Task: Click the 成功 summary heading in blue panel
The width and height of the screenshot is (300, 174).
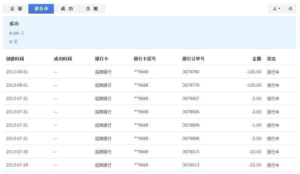Action: 14,24
